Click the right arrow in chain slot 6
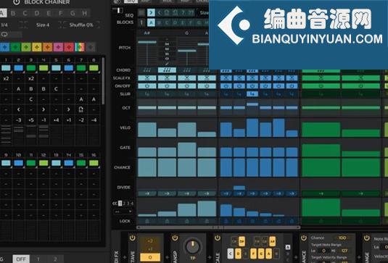 click(x=69, y=109)
